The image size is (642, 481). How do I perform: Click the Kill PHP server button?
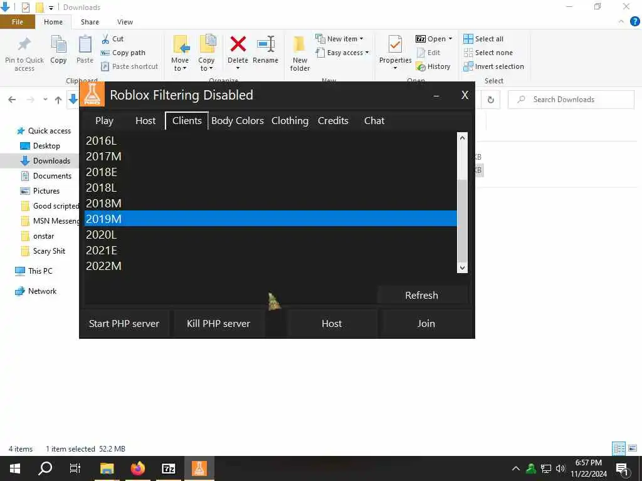point(219,324)
